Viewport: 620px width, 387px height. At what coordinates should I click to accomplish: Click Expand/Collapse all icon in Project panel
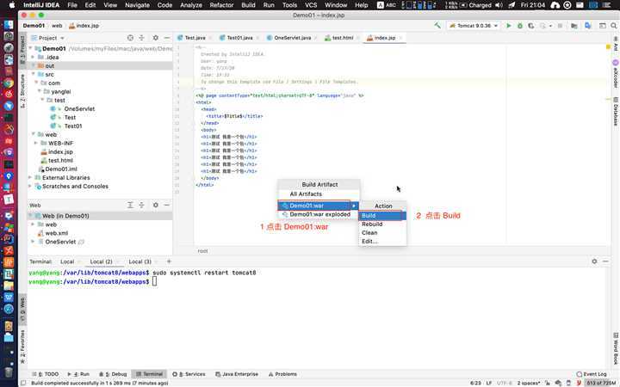141,38
